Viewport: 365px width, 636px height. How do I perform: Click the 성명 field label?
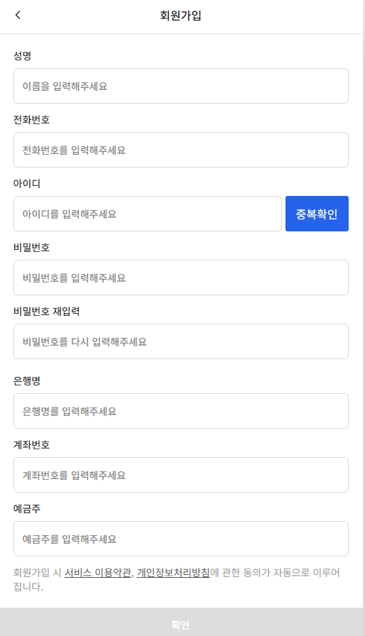(x=22, y=55)
